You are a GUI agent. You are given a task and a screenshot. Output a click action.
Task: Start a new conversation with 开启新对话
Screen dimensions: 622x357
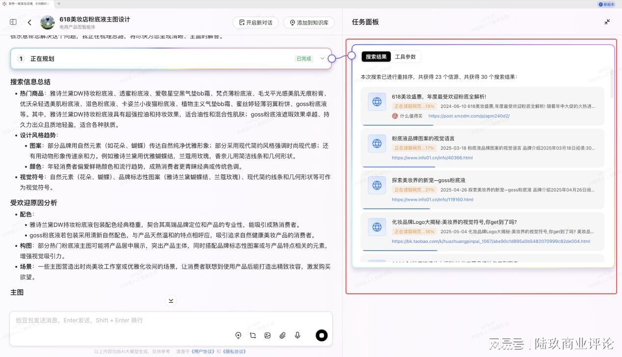(x=255, y=23)
